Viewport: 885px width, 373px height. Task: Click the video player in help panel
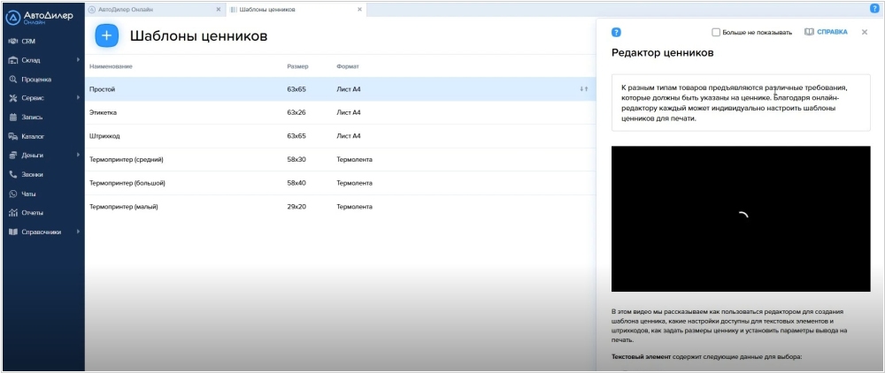click(741, 218)
